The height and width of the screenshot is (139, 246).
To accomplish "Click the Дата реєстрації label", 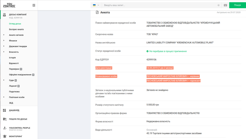I will (x=104, y=68).
